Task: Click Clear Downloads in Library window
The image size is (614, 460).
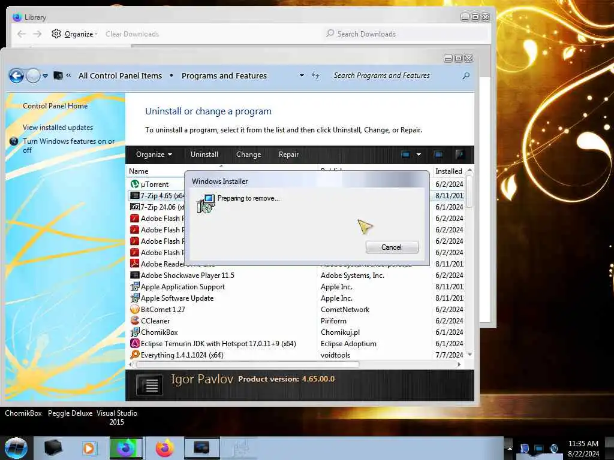Action: coord(132,34)
